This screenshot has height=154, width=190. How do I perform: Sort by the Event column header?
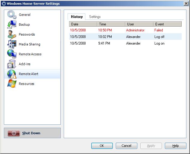click(x=168, y=24)
